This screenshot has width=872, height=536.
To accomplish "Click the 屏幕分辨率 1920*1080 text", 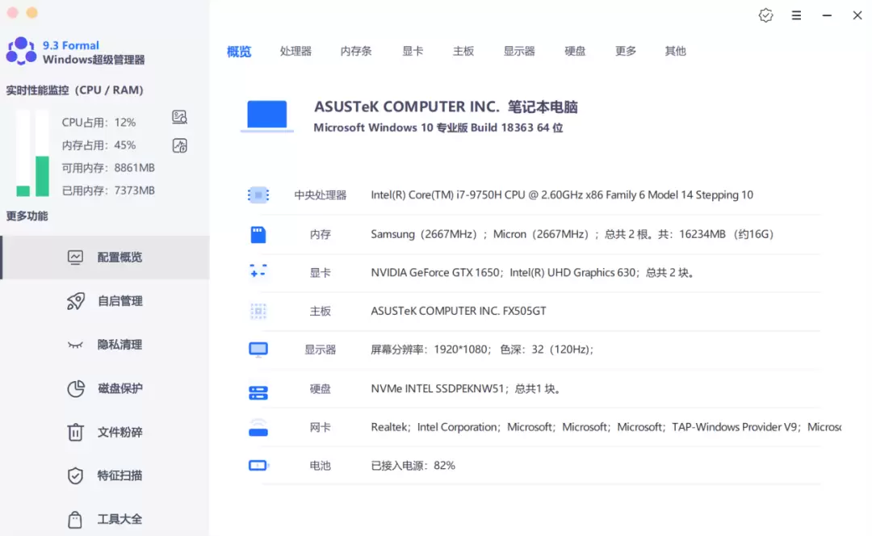I will pyautogui.click(x=482, y=350).
